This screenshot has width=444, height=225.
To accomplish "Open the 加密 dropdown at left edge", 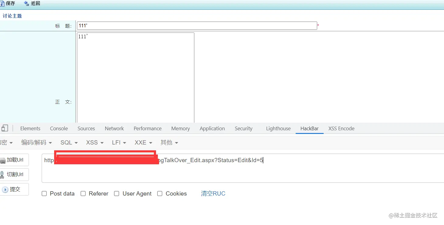I will (x=6, y=142).
